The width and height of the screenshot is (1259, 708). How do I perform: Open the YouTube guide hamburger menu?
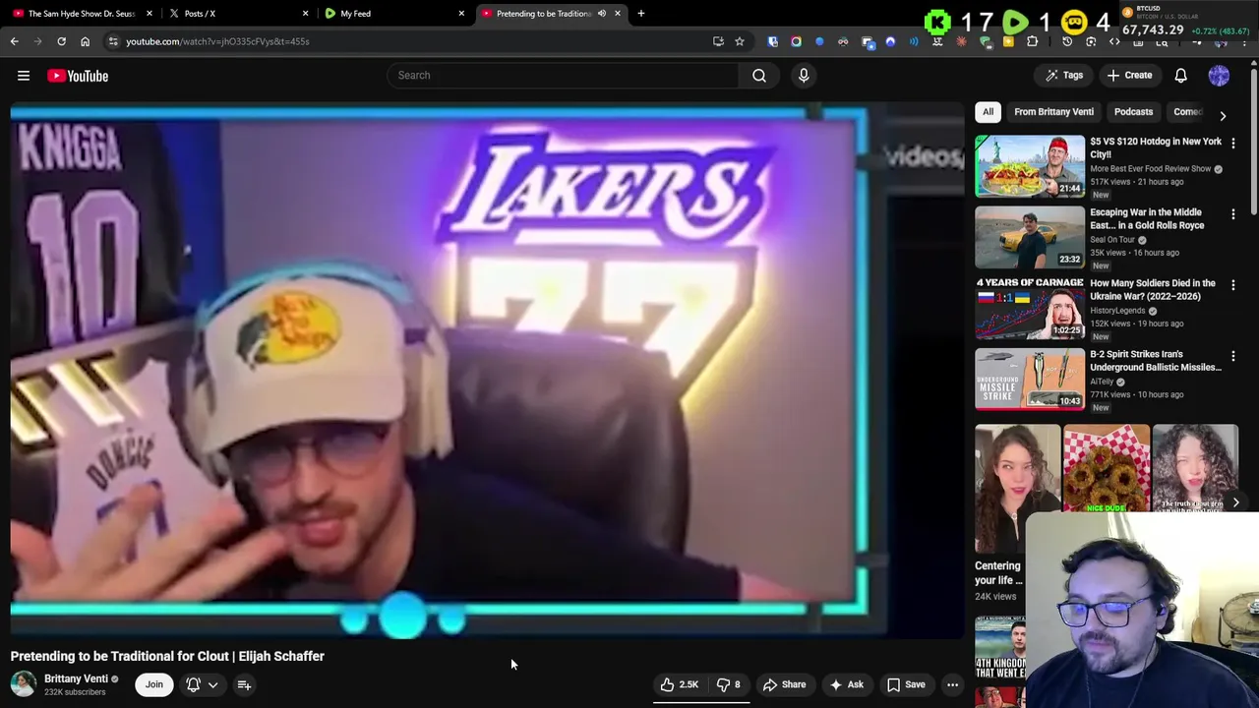pos(24,76)
